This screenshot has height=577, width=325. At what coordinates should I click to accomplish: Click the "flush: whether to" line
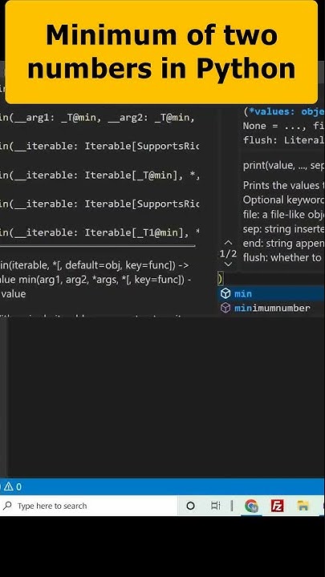click(282, 257)
